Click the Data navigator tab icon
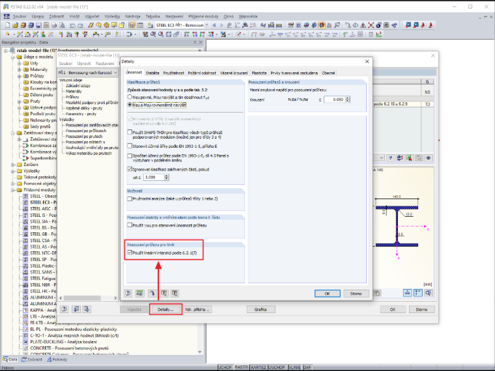The width and height of the screenshot is (495, 371). (5, 359)
